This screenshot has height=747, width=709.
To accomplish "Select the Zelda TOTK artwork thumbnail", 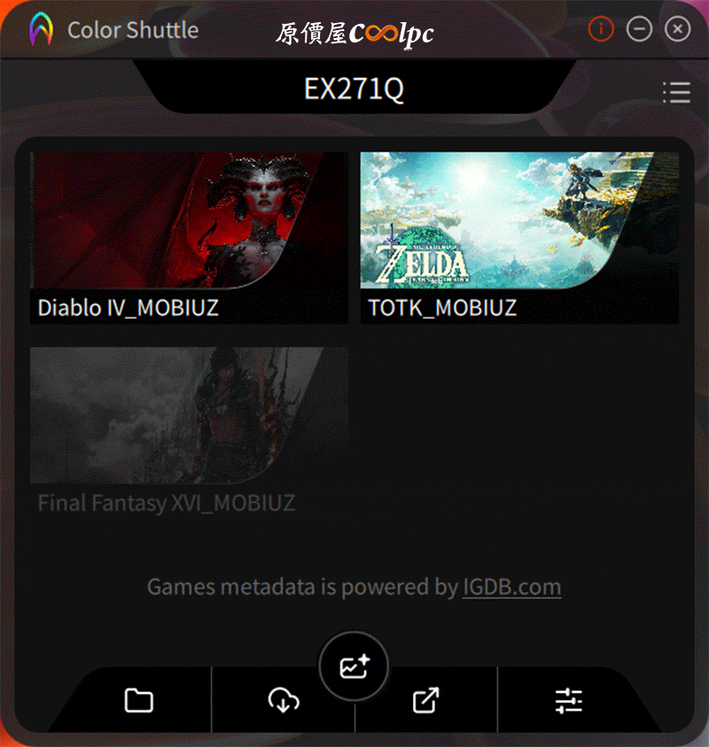I will (519, 220).
